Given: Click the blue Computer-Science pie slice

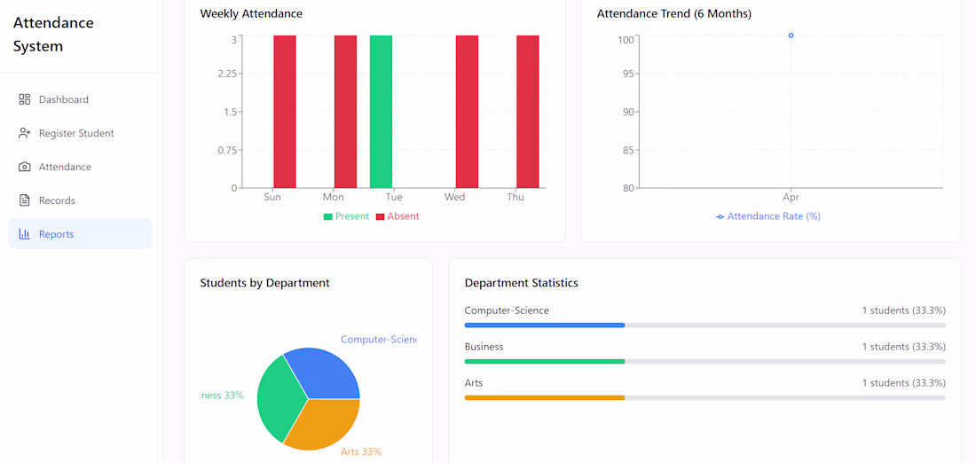Looking at the screenshot, I should point(327,373).
